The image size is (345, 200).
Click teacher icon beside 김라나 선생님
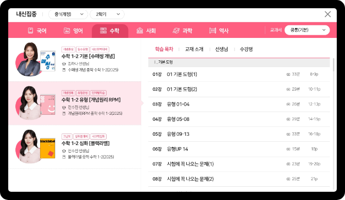64,64
